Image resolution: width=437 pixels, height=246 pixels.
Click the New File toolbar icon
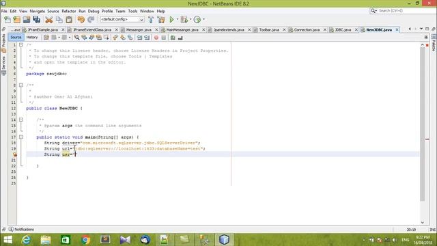click(x=8, y=20)
